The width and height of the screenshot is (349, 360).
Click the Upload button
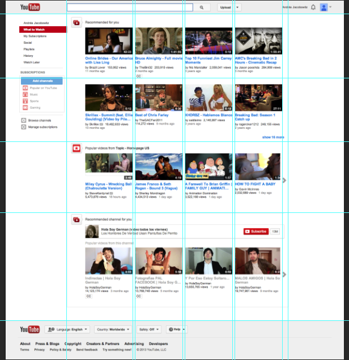(225, 7)
